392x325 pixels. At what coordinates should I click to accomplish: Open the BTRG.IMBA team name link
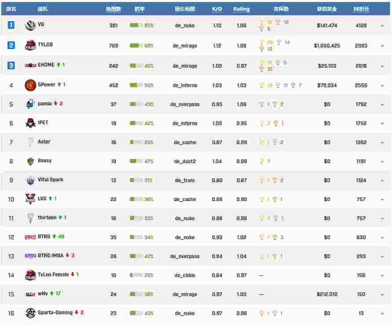(x=51, y=255)
